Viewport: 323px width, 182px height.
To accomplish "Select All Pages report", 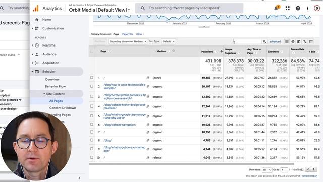I will [56, 101].
